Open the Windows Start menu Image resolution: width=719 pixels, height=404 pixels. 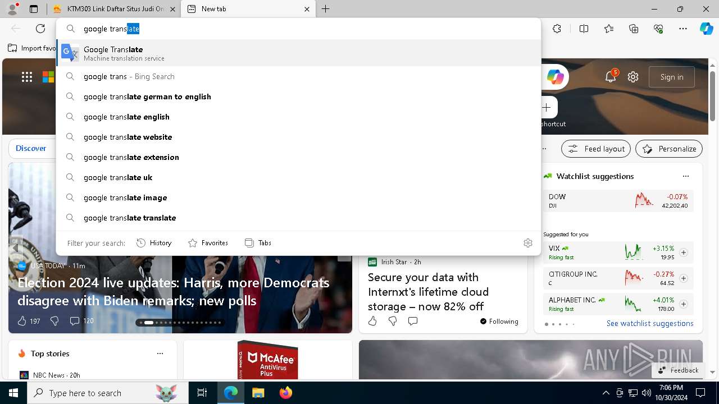pos(13,393)
